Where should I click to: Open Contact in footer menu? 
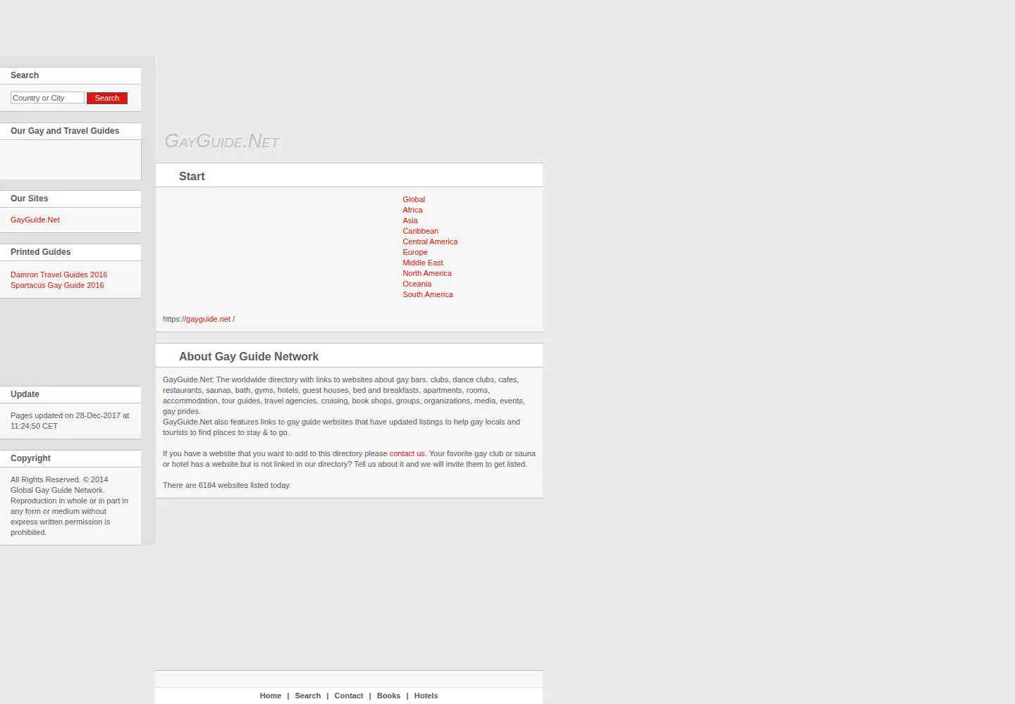tap(349, 696)
